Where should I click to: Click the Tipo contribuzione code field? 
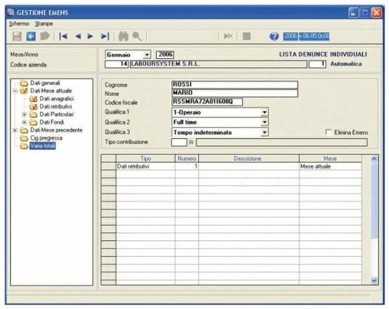179,142
